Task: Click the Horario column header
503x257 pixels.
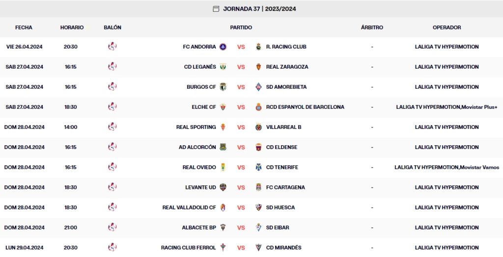Action: 72,27
